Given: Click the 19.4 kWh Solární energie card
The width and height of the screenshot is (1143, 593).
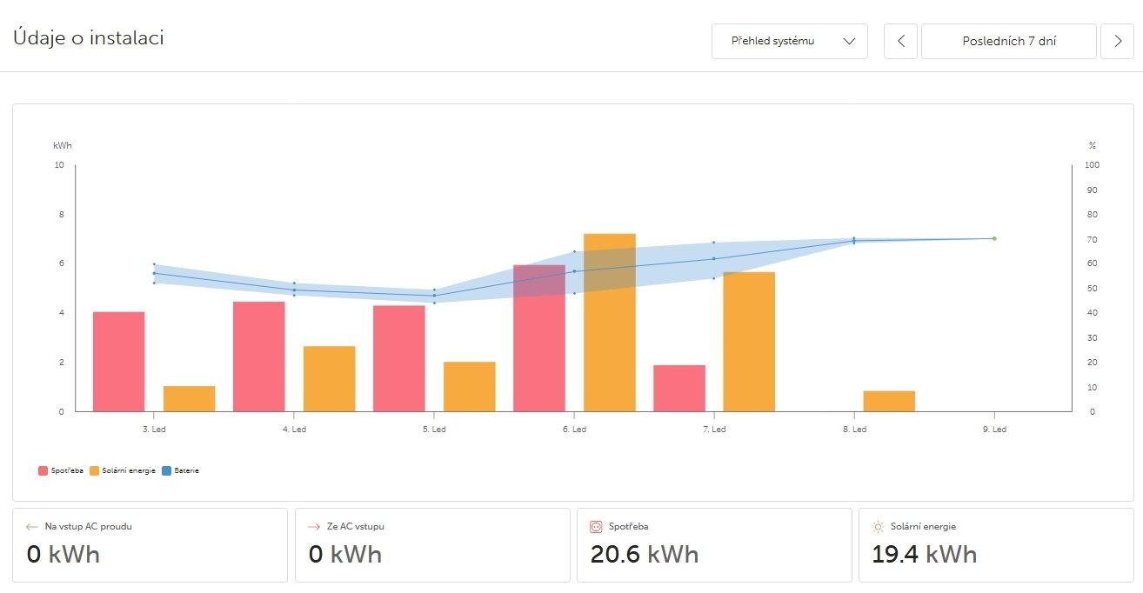Looking at the screenshot, I should tap(995, 545).
